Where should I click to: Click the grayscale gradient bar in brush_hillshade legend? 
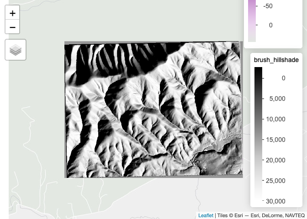pyautogui.click(x=258, y=135)
